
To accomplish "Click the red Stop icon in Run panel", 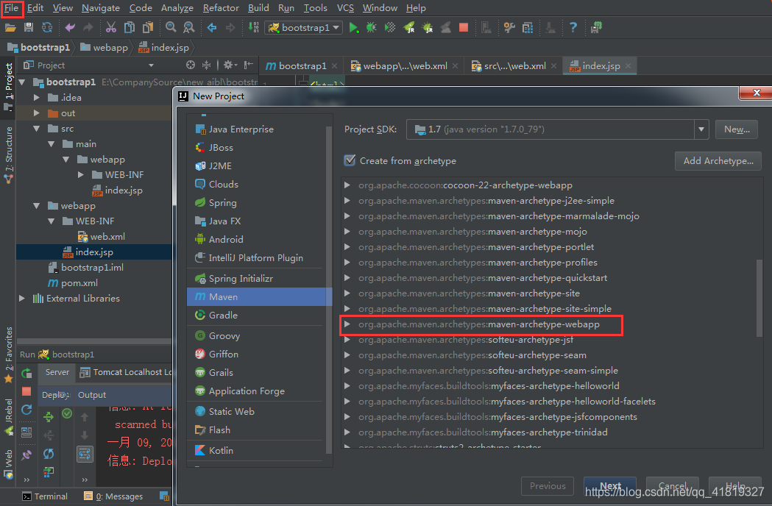I will [26, 391].
